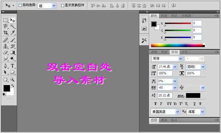Open the leading (自动) dropdown

203,67
